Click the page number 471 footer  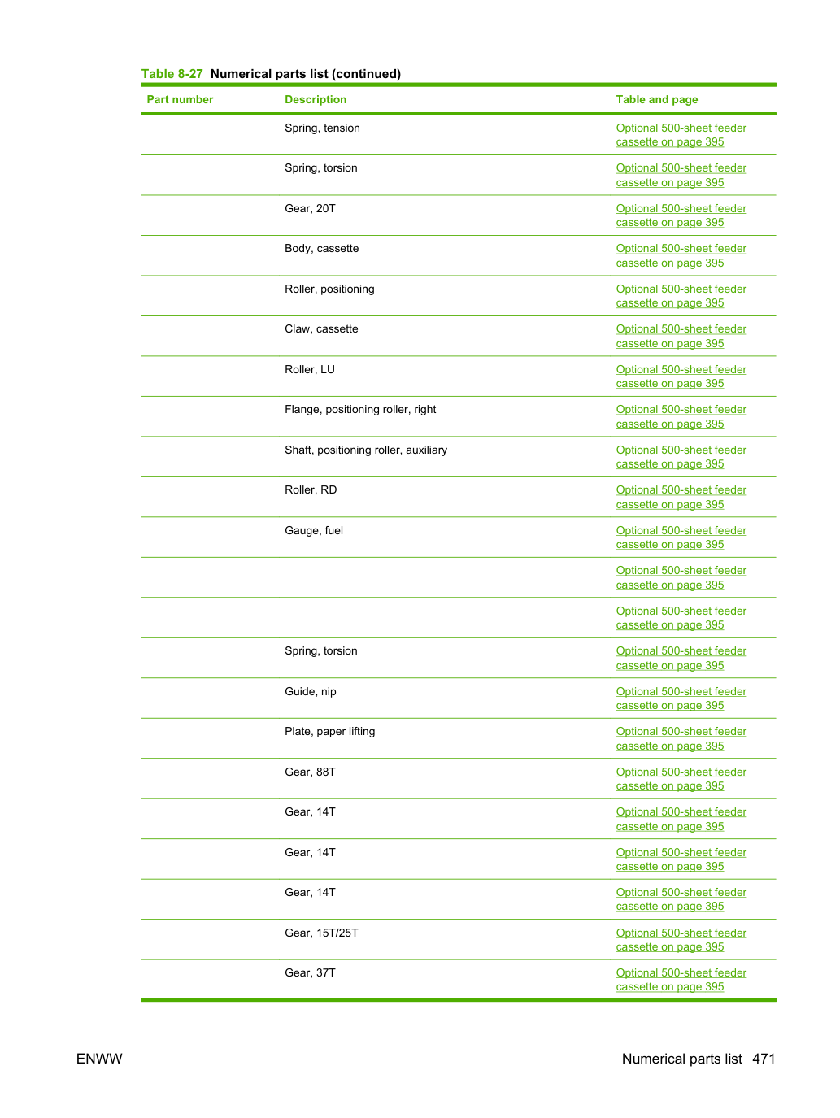click(x=764, y=1059)
